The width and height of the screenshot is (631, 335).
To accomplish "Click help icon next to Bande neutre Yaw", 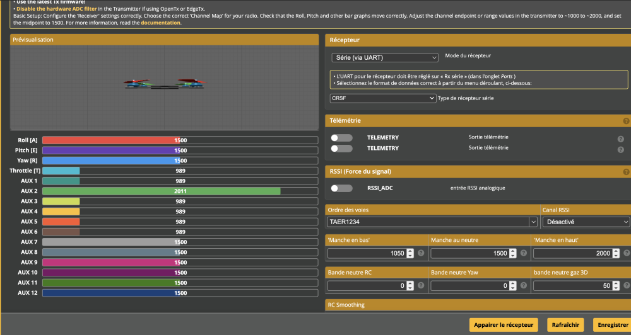I will click(523, 286).
